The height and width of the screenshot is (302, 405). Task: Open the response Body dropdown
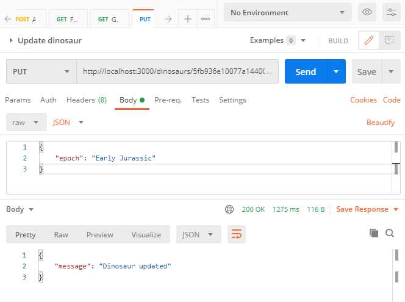point(20,209)
